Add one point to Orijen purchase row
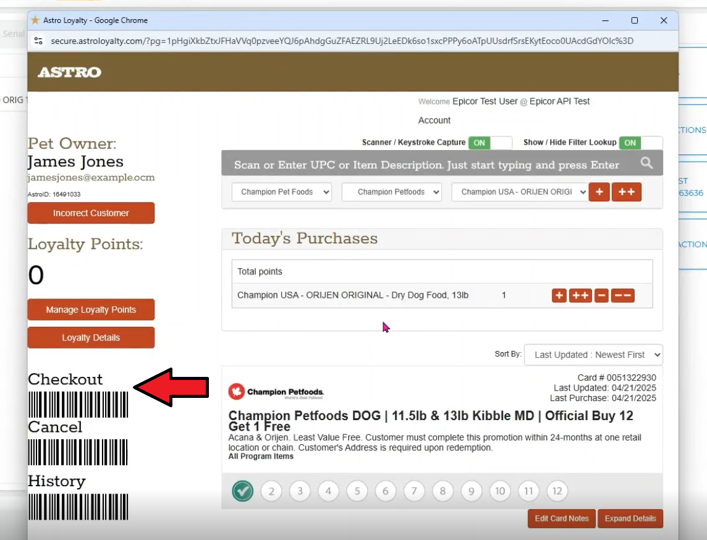The height and width of the screenshot is (540, 707). pyautogui.click(x=559, y=296)
